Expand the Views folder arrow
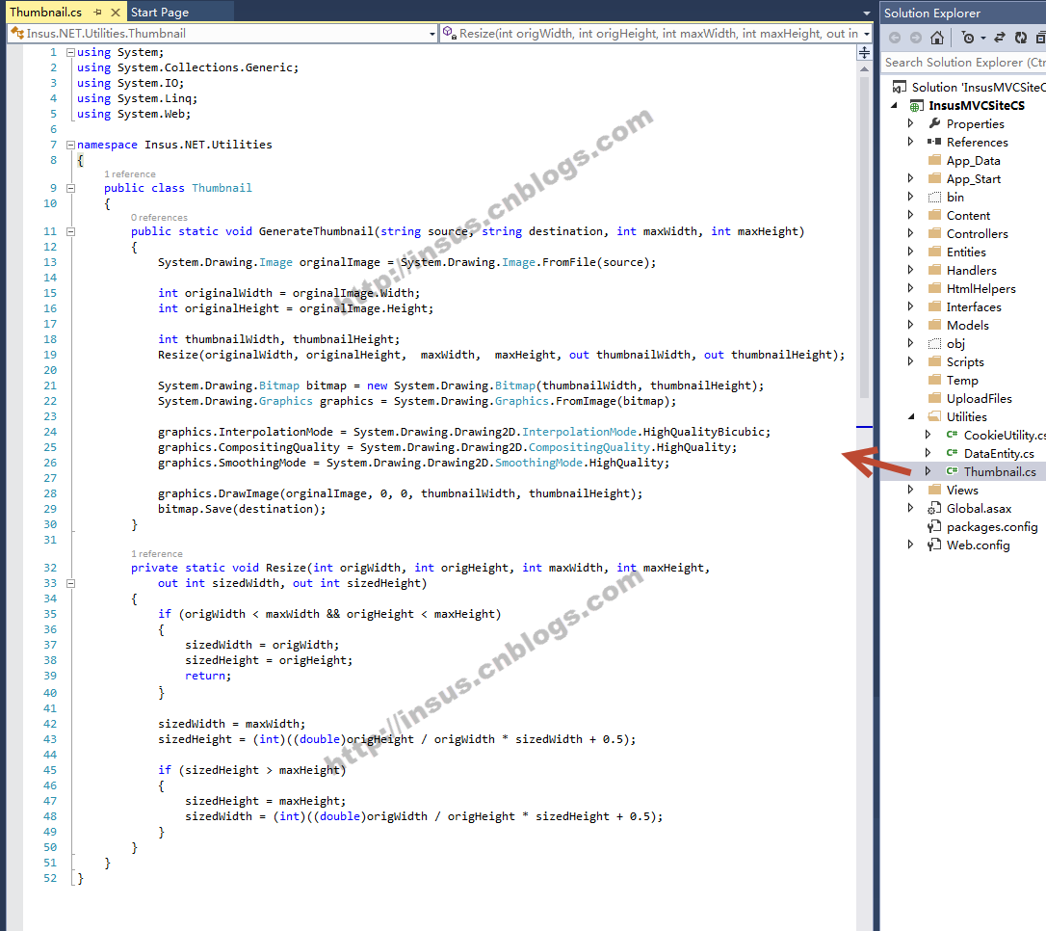Image resolution: width=1046 pixels, height=931 pixels. click(910, 490)
